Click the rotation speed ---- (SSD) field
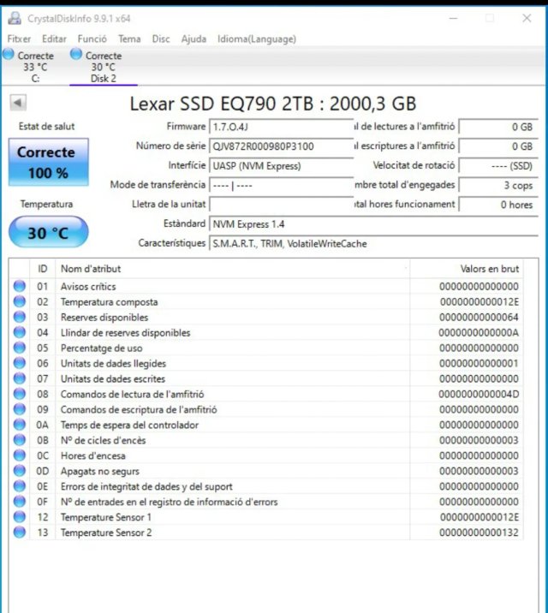 point(498,166)
